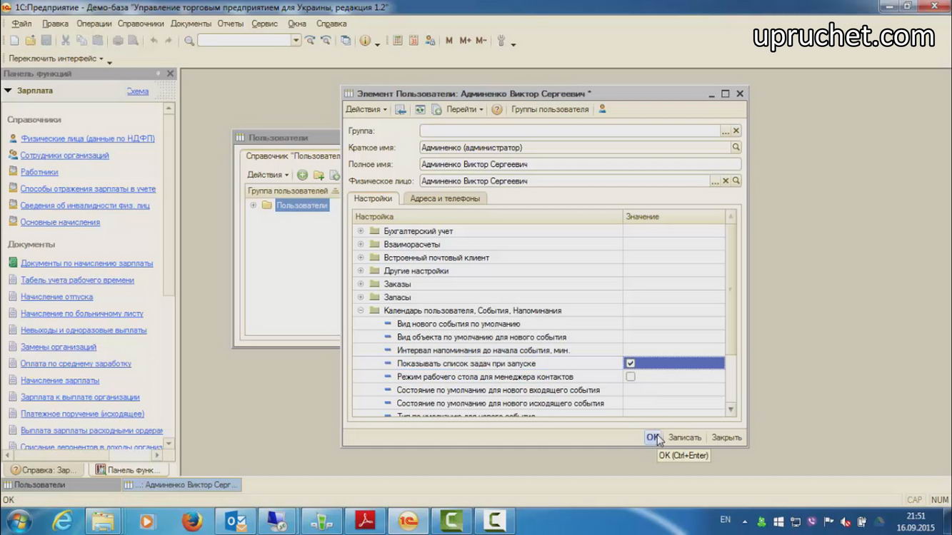Open the Операции menu
This screenshot has height=535, width=952.
(94, 24)
